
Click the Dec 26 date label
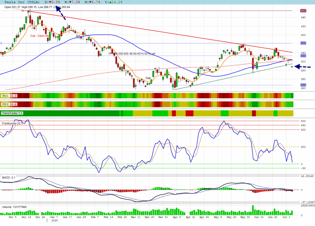click(40, 217)
